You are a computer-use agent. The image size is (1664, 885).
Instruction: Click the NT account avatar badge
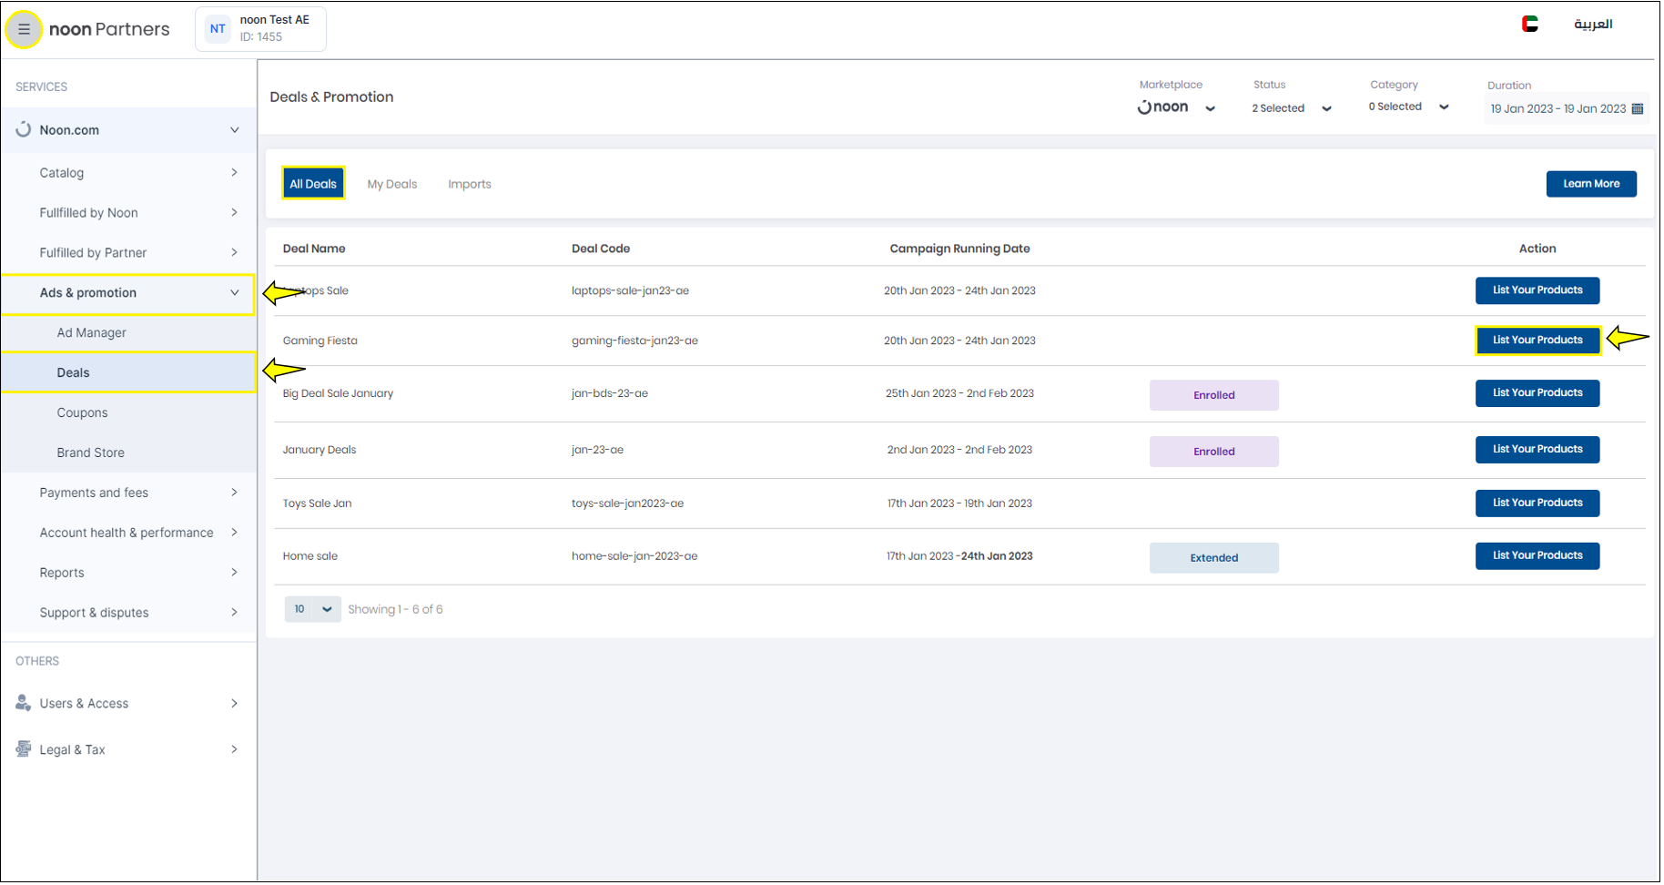pos(218,29)
